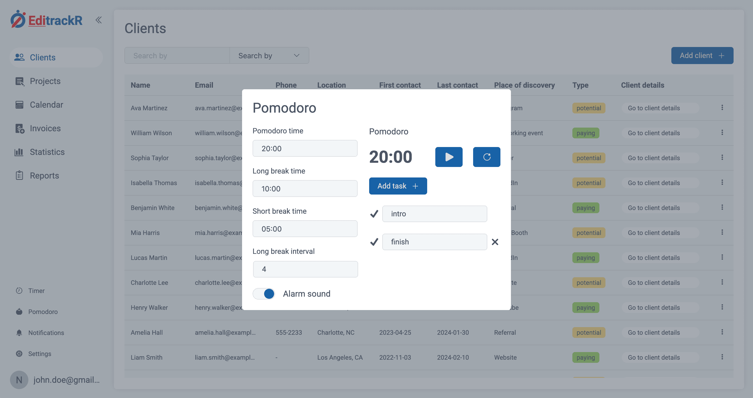
Task: Reset the Pomodoro timer
Action: (487, 157)
